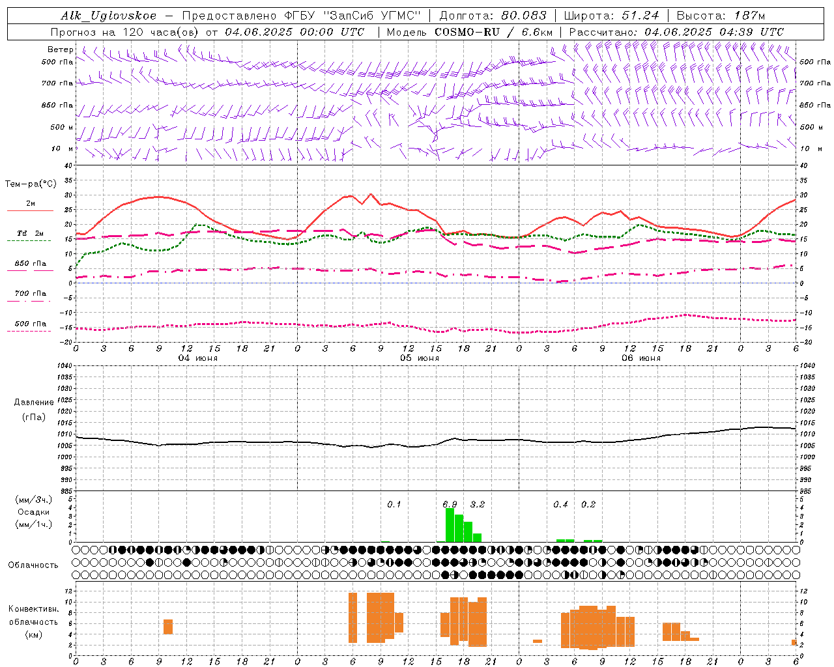Image resolution: width=834 pixels, height=667 pixels.
Task: Click the forecast start '04.06.2025 00:00 UTC'
Action: (295, 32)
